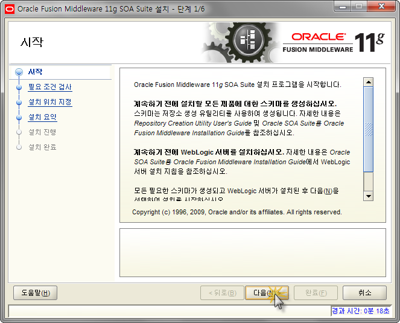Select the 시작 step in sidebar
400x323 pixels.
[35, 72]
